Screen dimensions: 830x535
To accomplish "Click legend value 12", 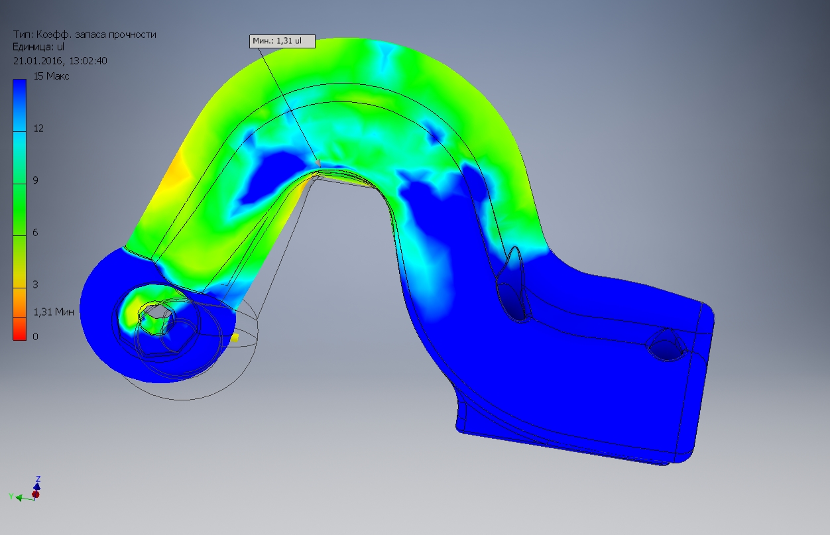I will 38,128.
